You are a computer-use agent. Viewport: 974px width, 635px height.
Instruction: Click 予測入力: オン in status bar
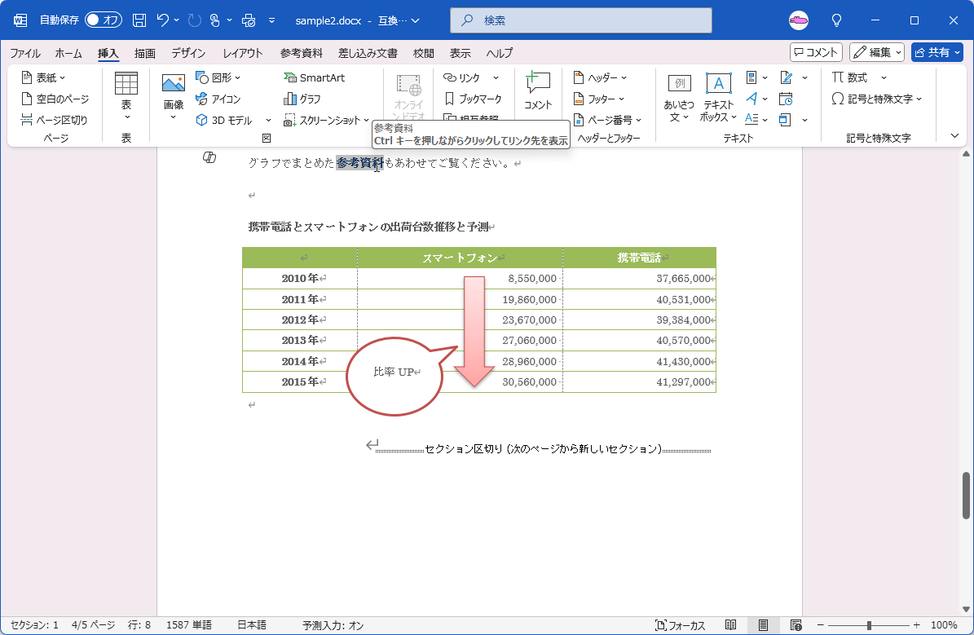click(x=333, y=625)
